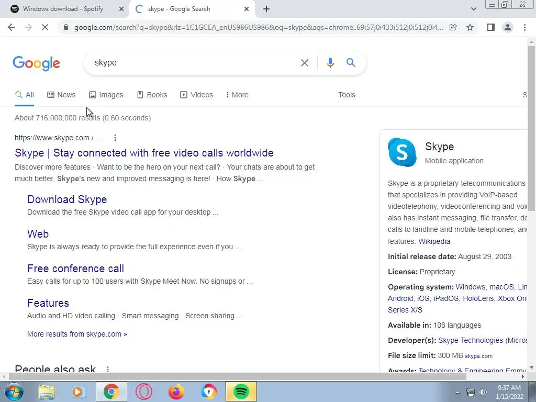The image size is (536, 402).
Task: Close the Spotify Windows download tab
Action: [121, 9]
